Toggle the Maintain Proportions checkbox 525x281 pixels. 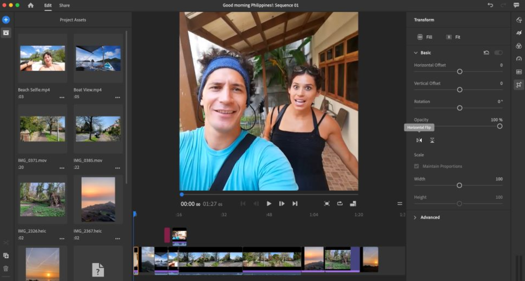(x=417, y=166)
